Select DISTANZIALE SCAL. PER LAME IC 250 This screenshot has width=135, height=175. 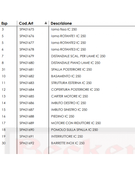pos(78,56)
